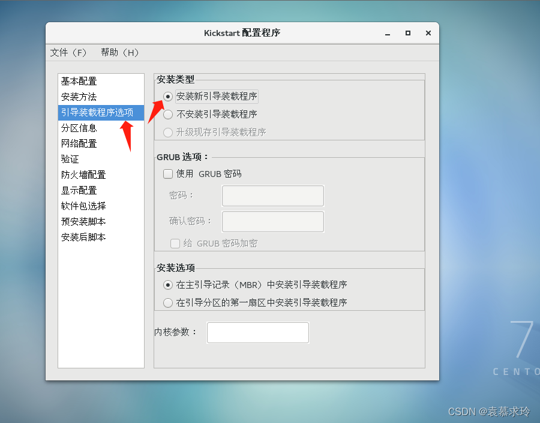Close the Kickstart 配置程序 window
Viewport: 540px width, 423px height.
(428, 33)
